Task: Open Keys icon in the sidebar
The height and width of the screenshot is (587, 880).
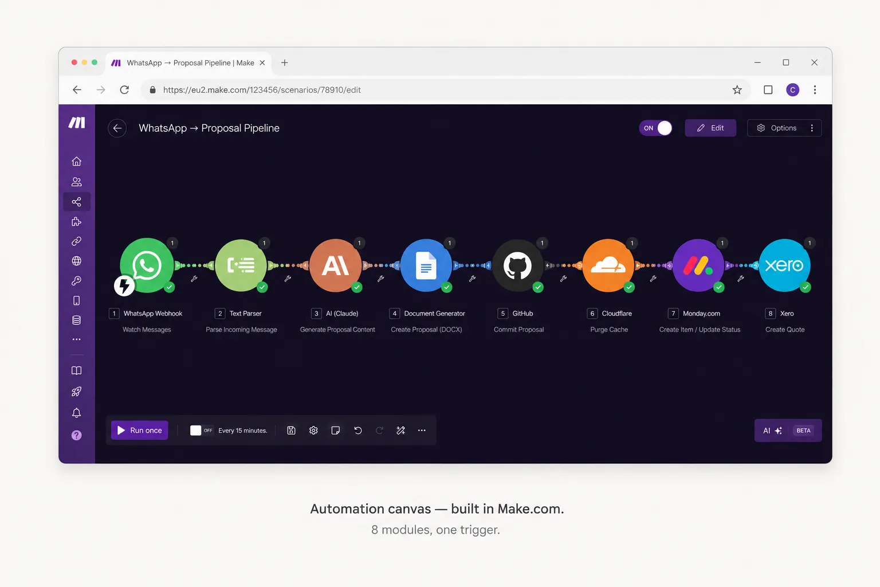Action: [76, 281]
